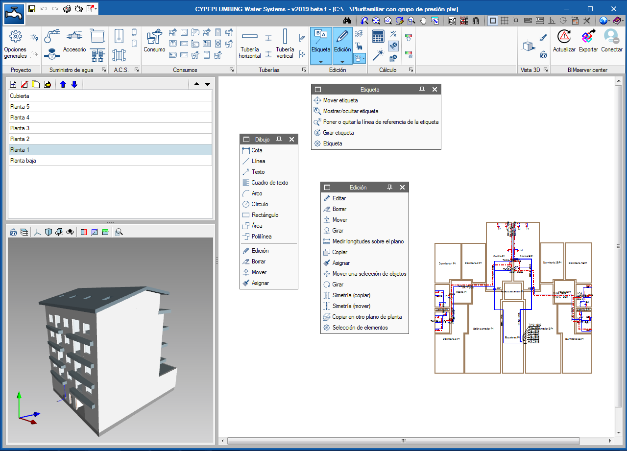Screen dimensions: 627x451
Task: Delete floor plan with red slash icon
Action: coord(24,84)
